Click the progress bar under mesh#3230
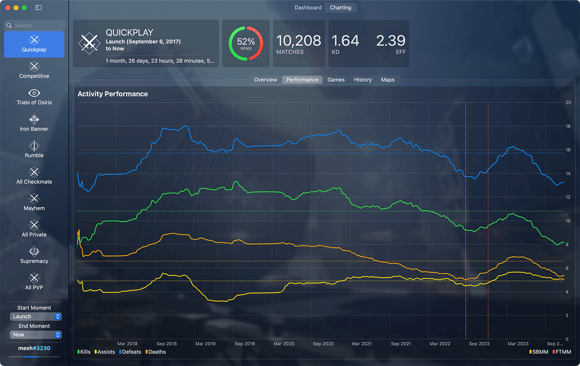This screenshot has height=366, width=580. 34,357
